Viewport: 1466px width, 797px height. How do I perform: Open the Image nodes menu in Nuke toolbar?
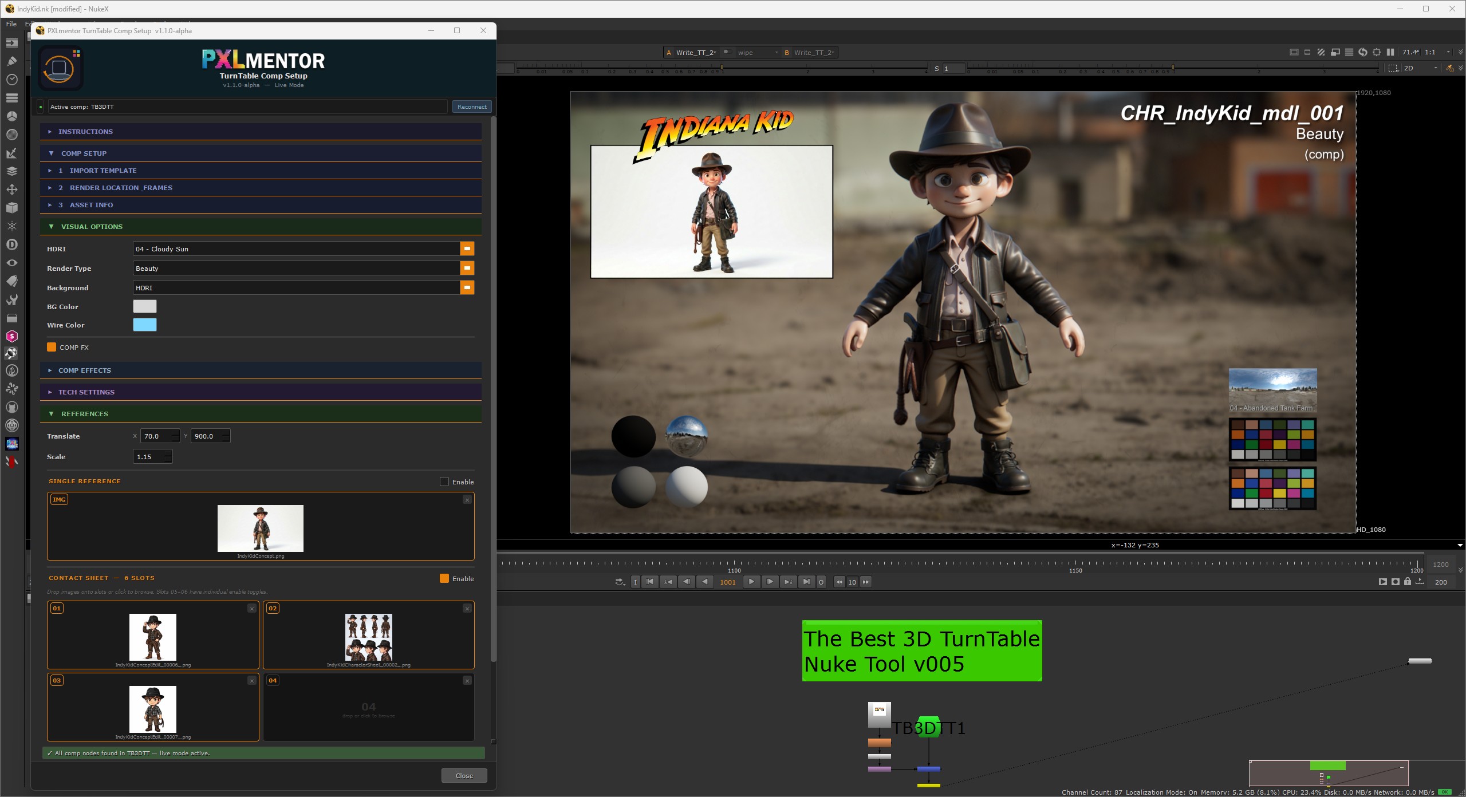(11, 42)
